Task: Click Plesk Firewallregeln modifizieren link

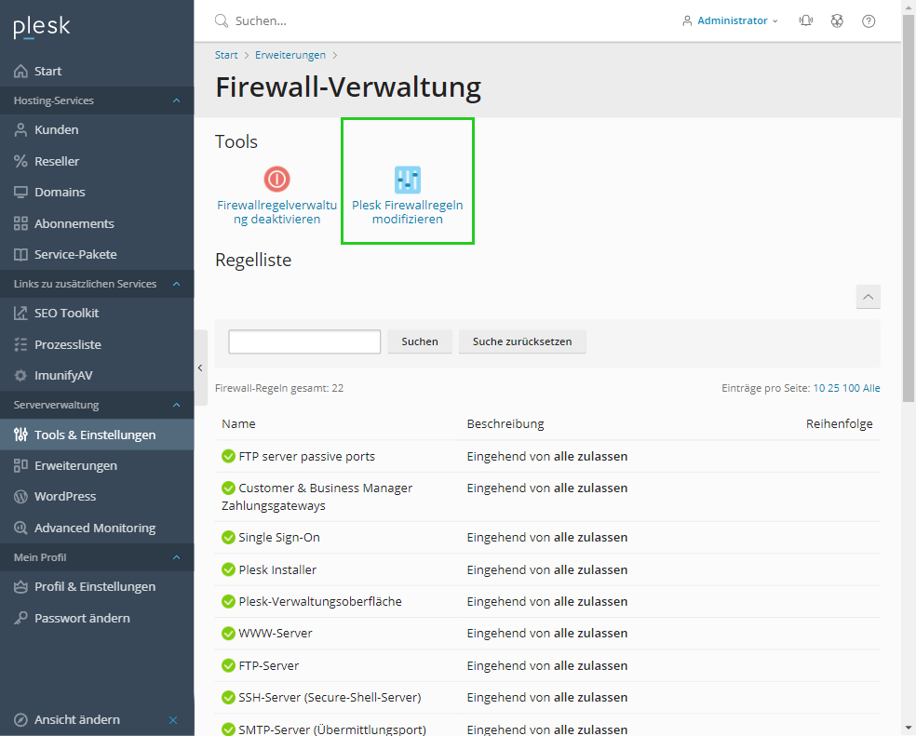Action: (x=407, y=212)
